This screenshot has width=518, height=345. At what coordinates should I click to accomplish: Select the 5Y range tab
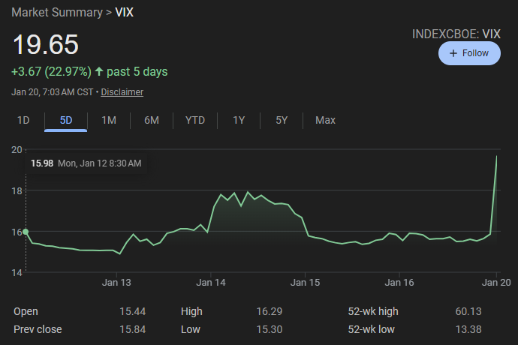(282, 120)
